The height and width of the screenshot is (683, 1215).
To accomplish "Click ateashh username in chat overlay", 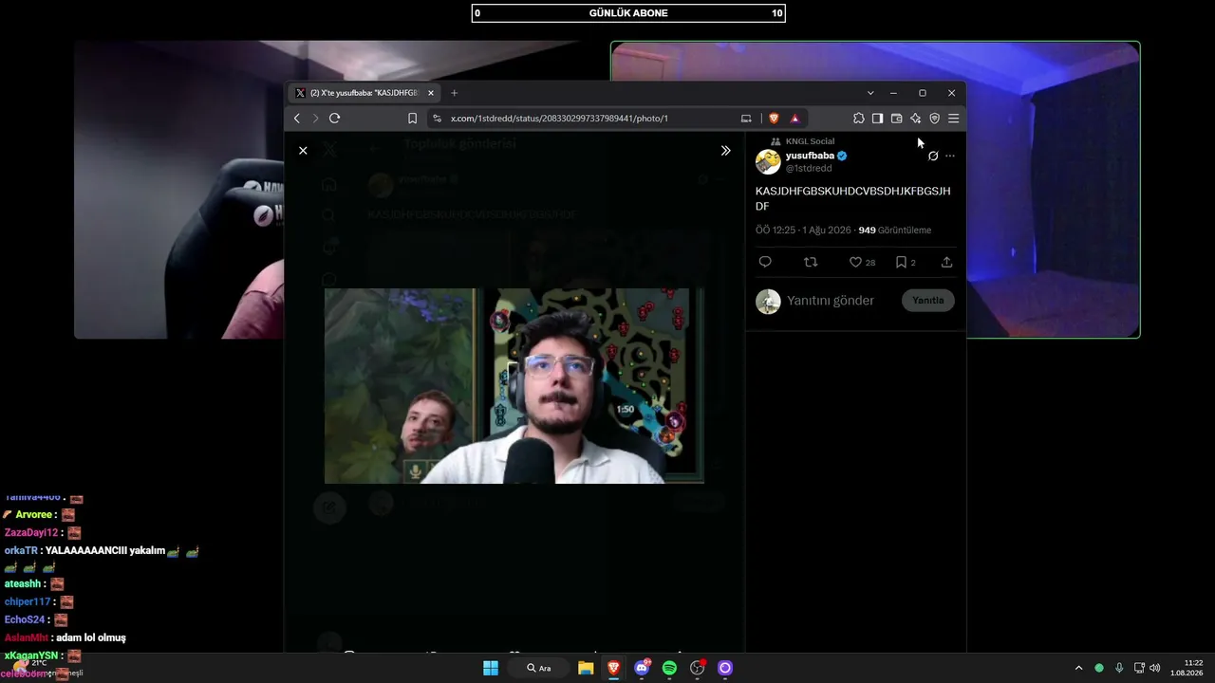I will [23, 584].
